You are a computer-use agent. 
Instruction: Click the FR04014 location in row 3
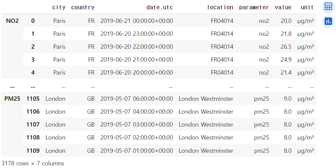222,60
